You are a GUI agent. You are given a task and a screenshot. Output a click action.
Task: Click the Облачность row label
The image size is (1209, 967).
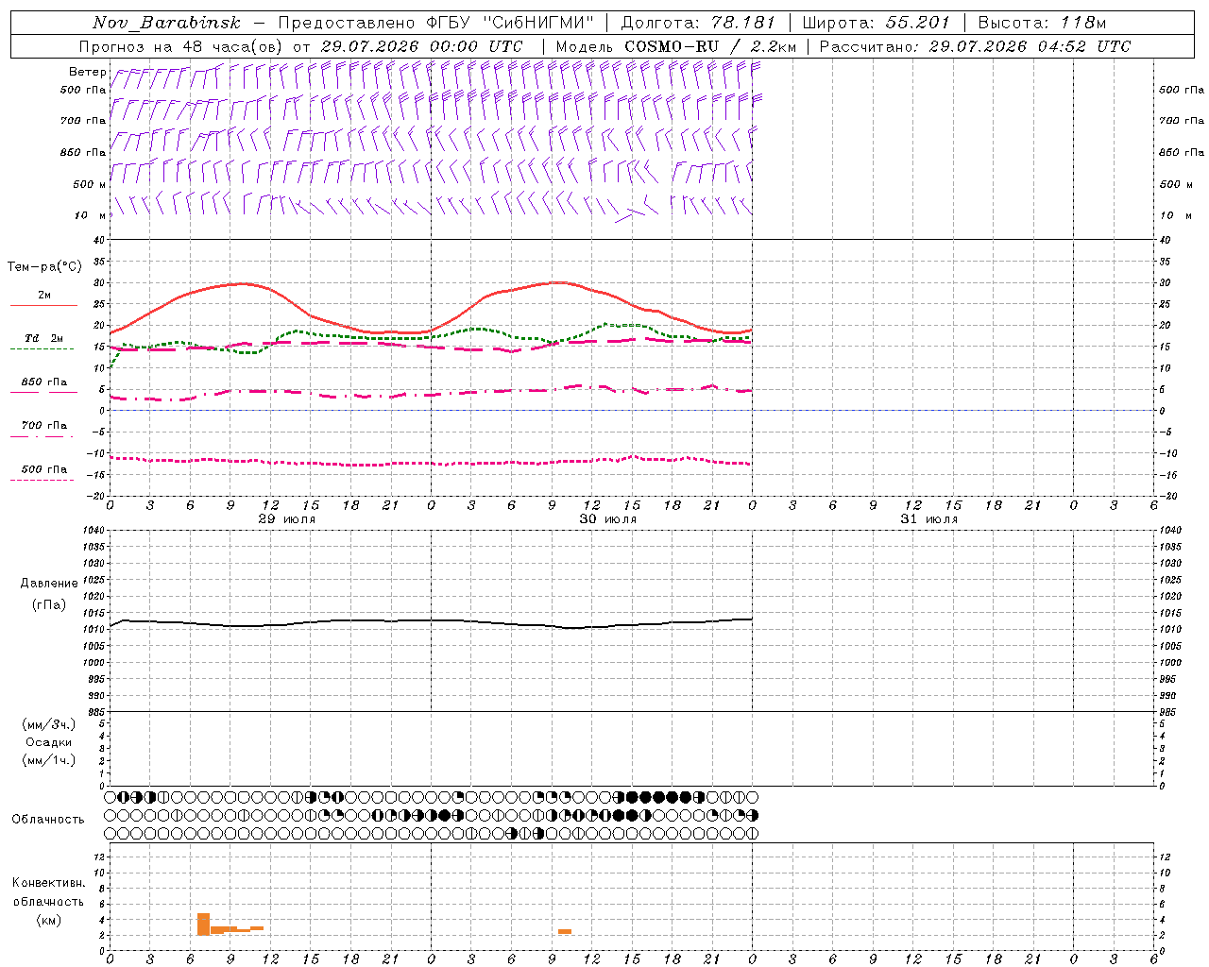pyautogui.click(x=48, y=819)
